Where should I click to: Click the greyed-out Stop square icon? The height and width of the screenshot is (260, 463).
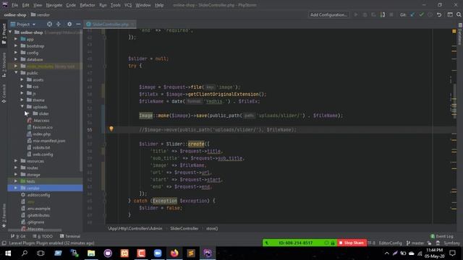[x=391, y=14]
